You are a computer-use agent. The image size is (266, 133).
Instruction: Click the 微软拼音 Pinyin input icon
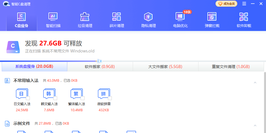104,94
